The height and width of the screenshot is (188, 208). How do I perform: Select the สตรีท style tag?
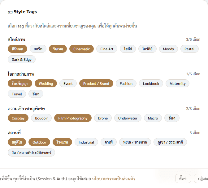coord(38,49)
